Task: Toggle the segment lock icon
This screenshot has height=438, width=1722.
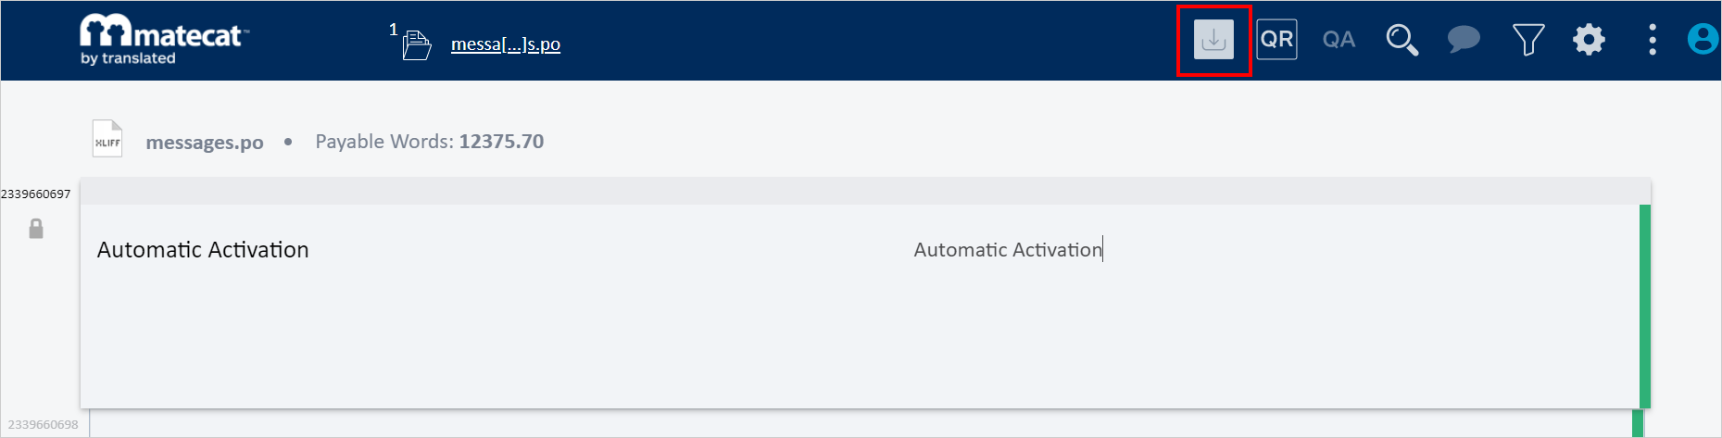Action: click(x=36, y=229)
